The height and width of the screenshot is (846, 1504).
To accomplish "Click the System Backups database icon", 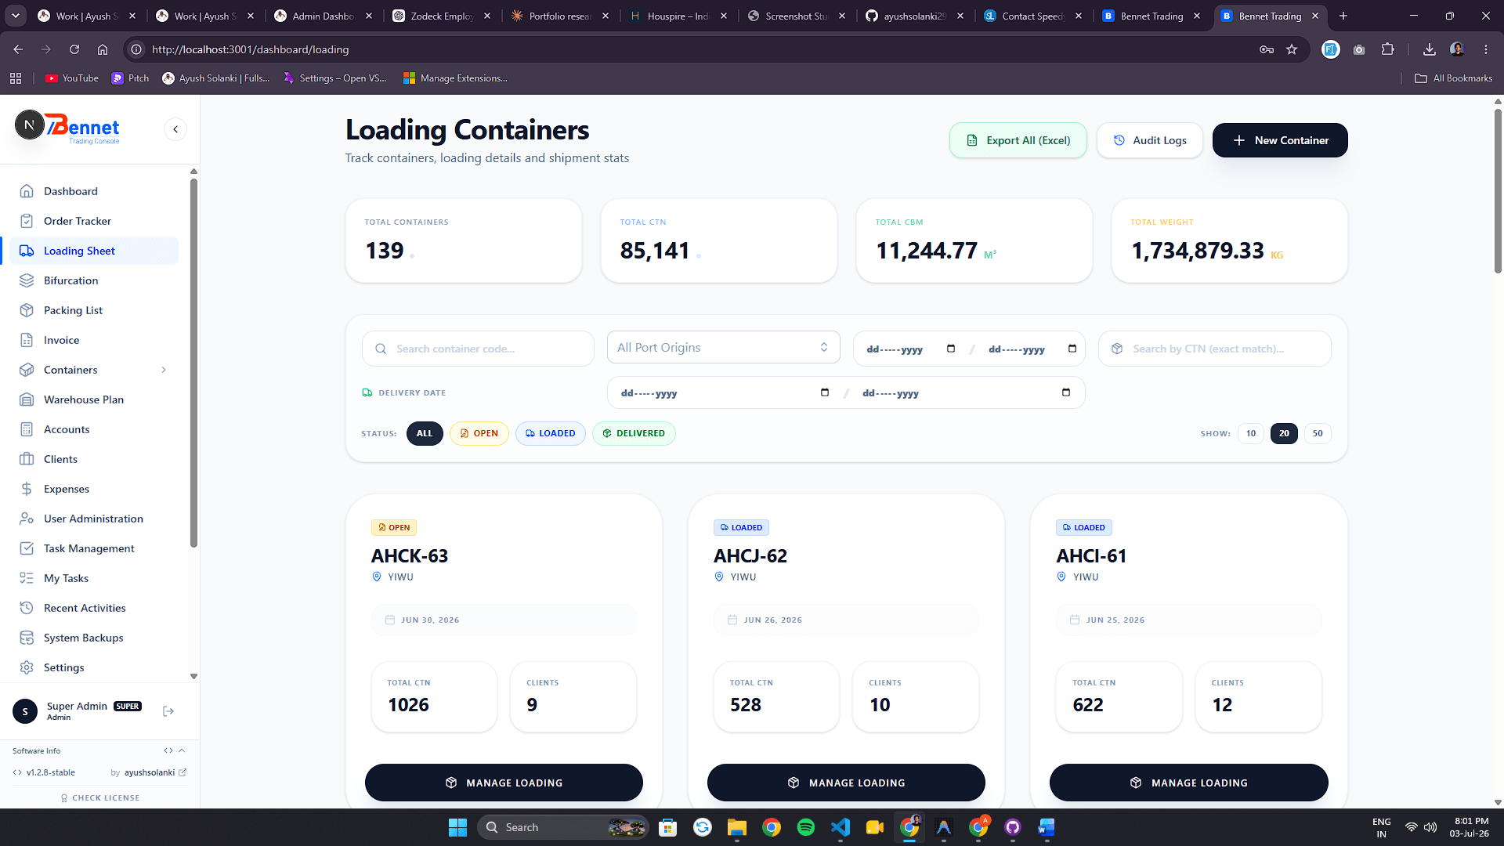I will pyautogui.click(x=27, y=638).
